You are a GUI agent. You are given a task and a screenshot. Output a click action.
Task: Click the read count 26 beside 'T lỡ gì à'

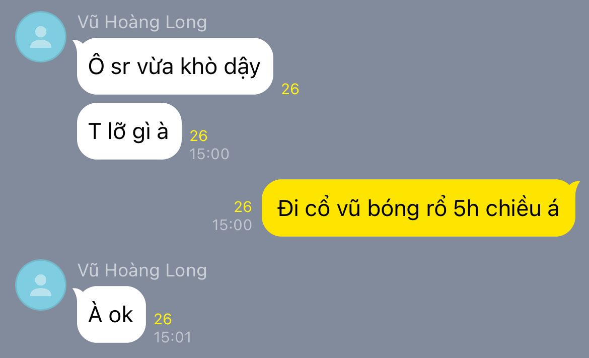click(198, 135)
